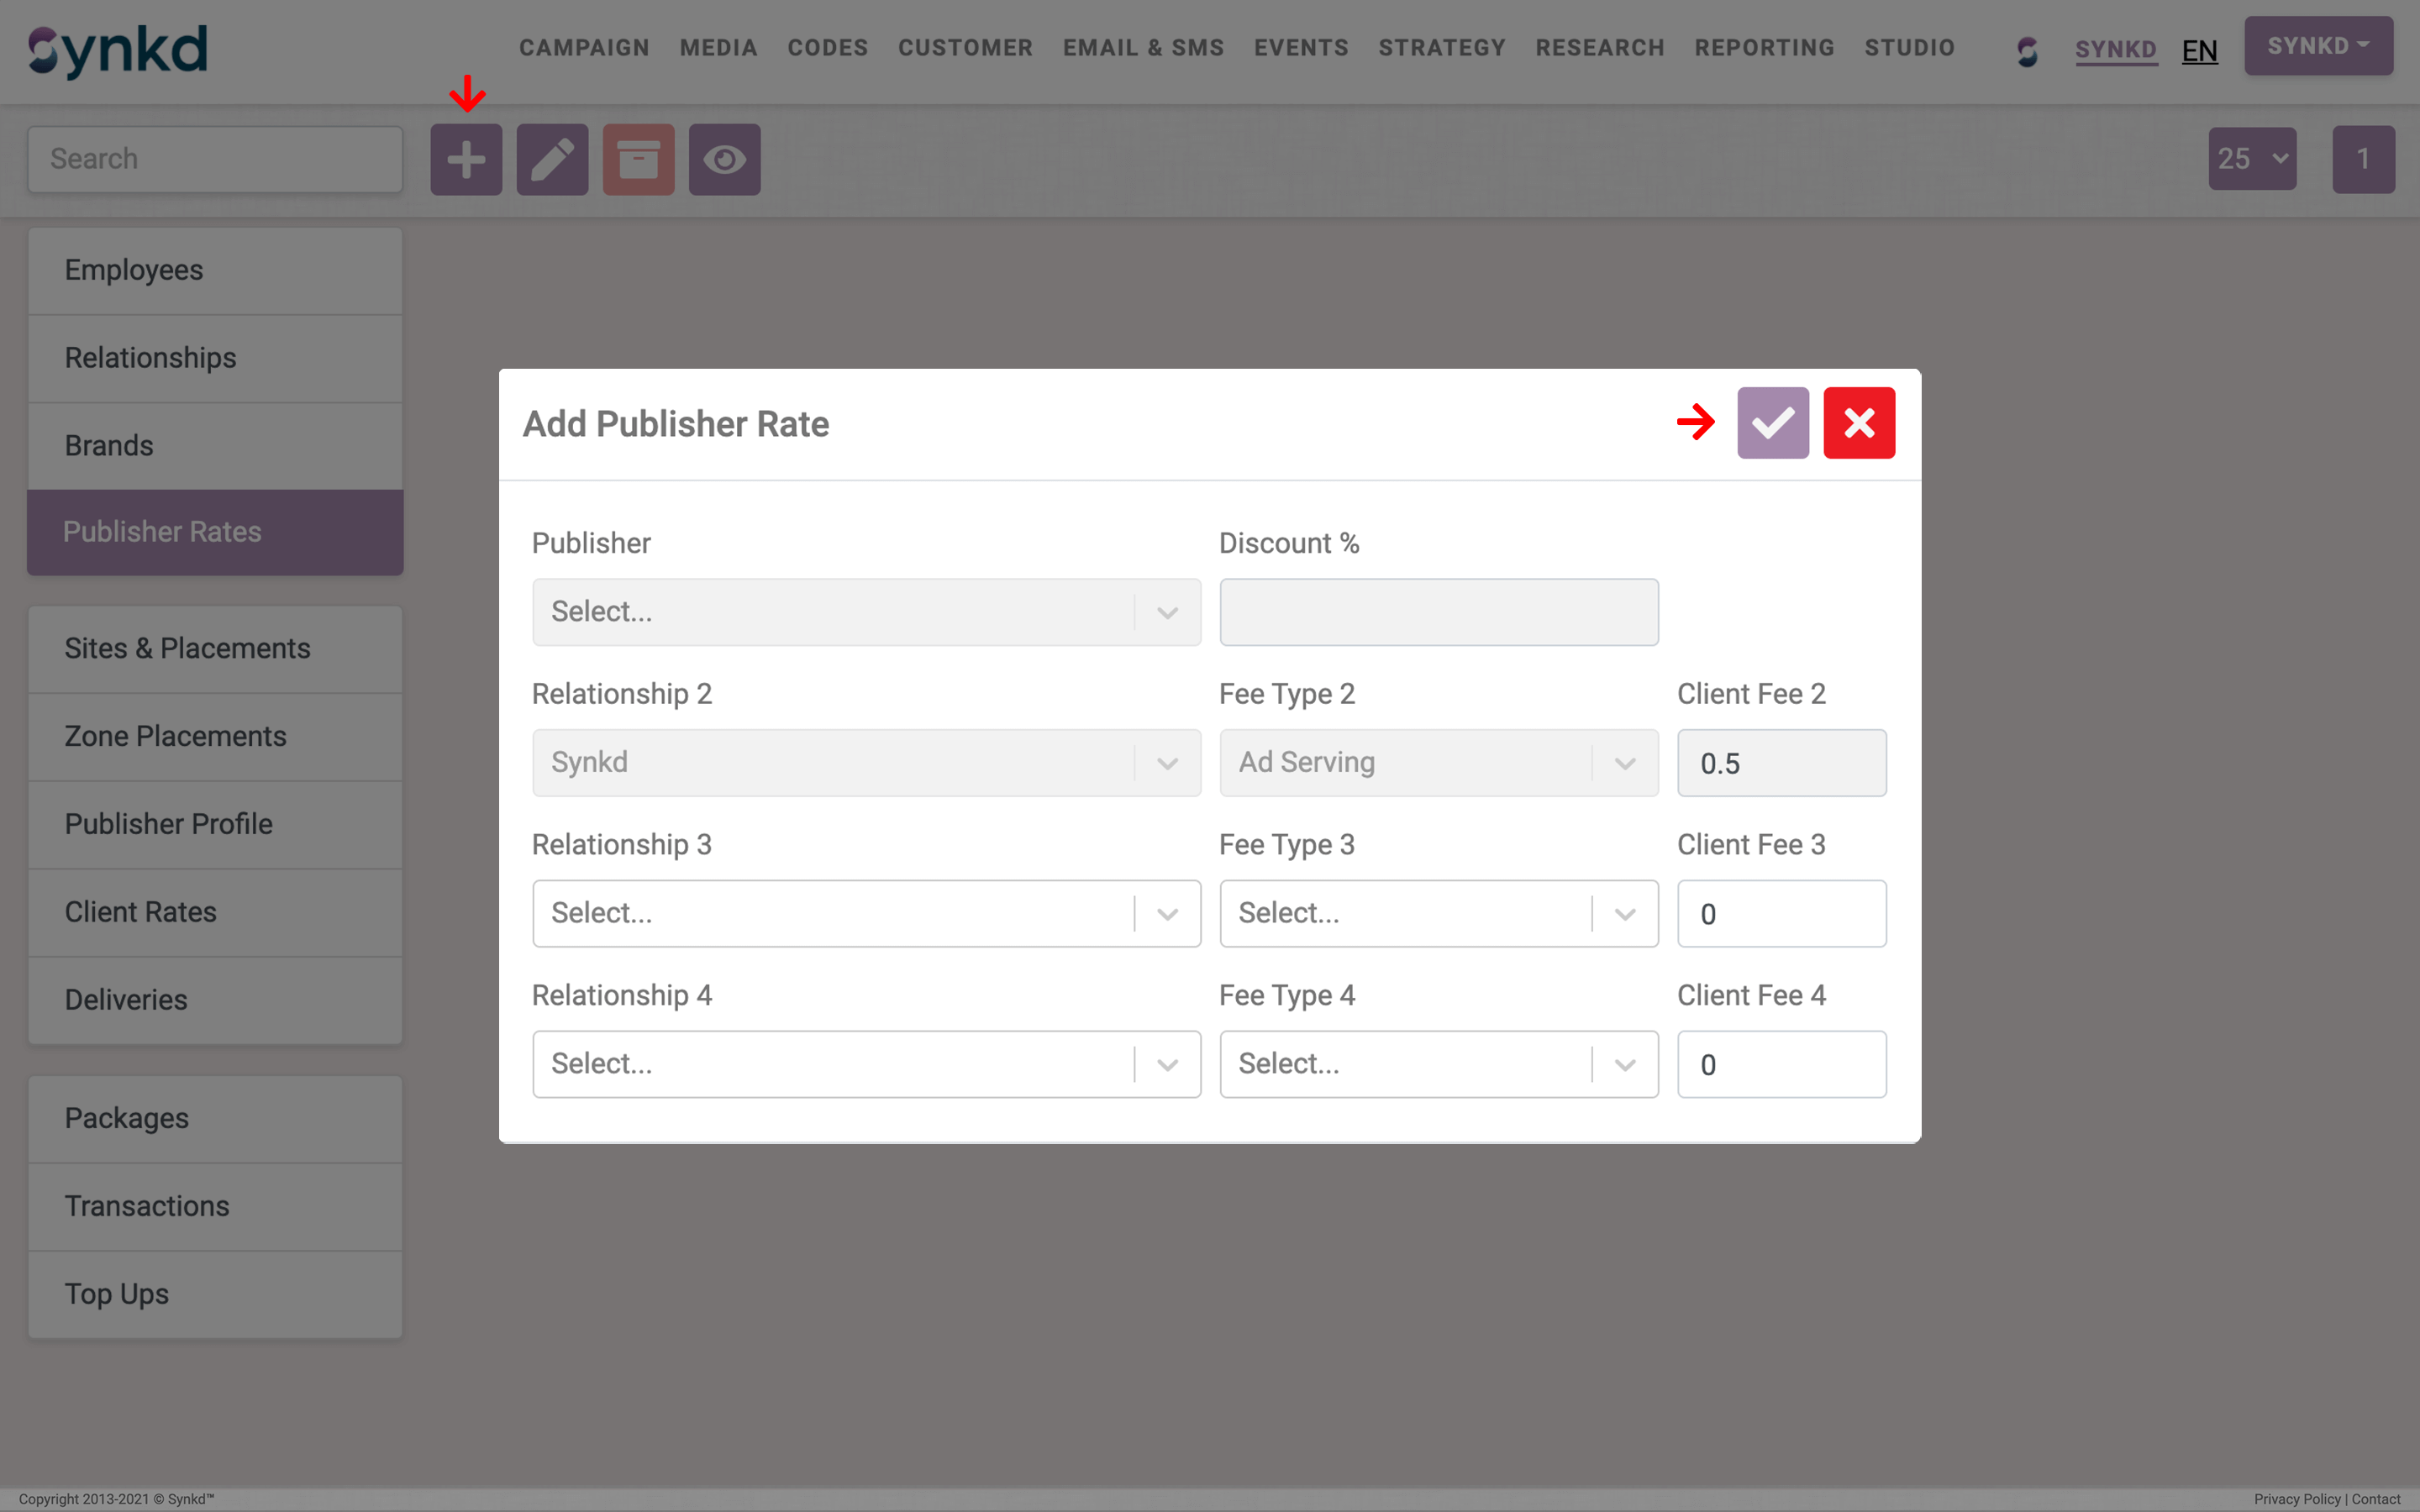
Task: Click the plus add publisher rate icon
Action: point(466,159)
